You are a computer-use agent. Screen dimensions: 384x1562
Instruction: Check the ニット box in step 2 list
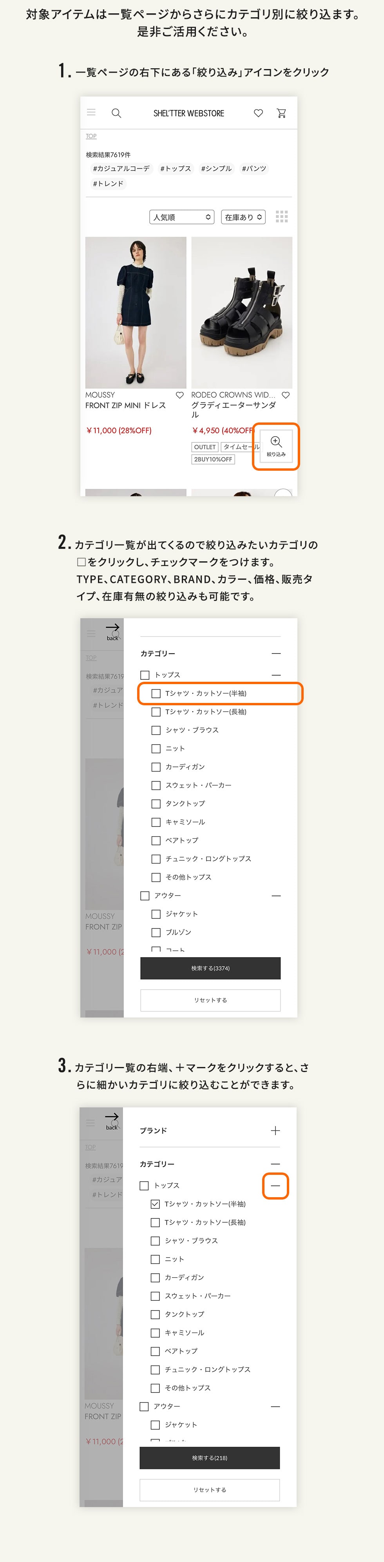tap(156, 748)
